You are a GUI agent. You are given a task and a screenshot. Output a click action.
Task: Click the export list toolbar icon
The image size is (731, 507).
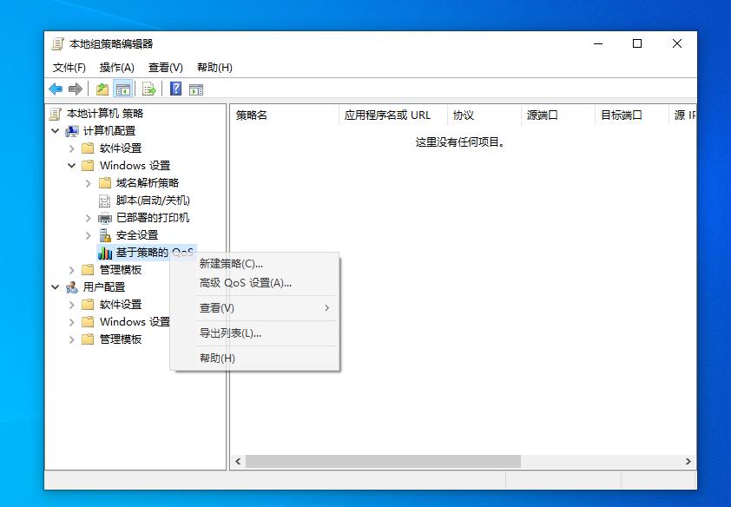148,88
